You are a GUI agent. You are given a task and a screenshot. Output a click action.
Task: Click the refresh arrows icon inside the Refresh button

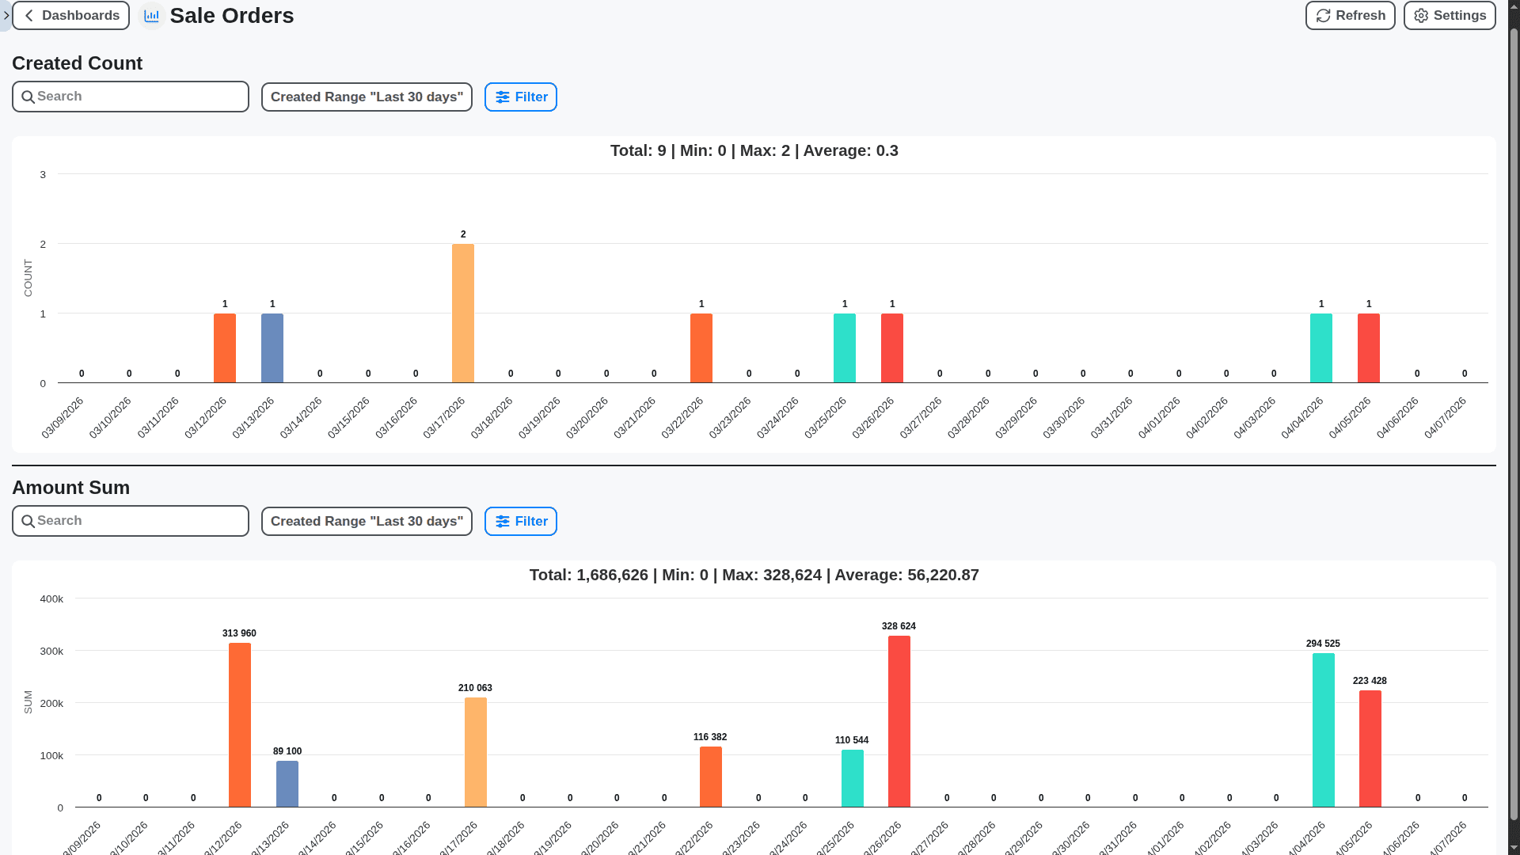tap(1323, 15)
